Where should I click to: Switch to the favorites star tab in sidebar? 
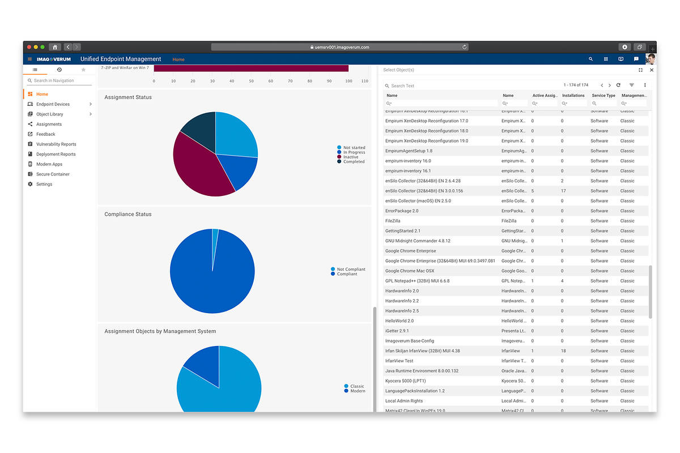tap(83, 69)
